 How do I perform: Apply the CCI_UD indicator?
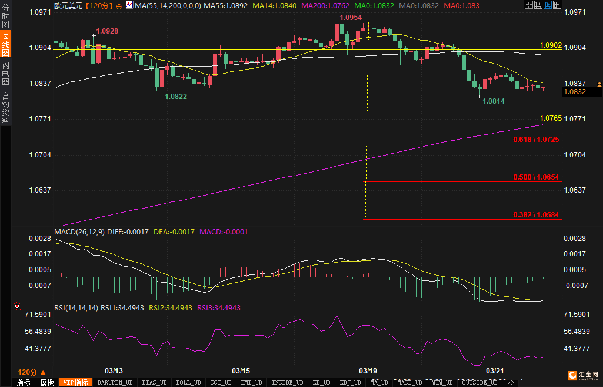[x=221, y=382]
